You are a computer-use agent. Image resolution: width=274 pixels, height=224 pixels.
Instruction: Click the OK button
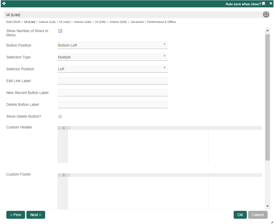coord(240,215)
